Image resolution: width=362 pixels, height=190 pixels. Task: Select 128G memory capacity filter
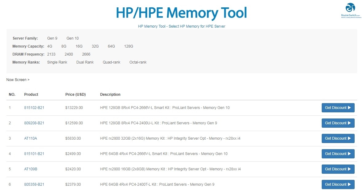(x=129, y=46)
